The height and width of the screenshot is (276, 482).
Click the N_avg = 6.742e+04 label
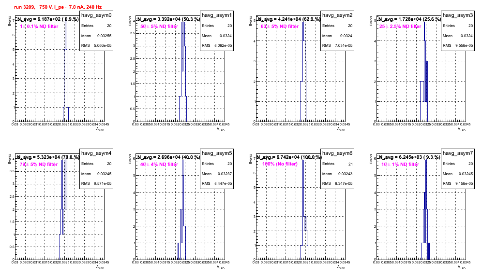coord(289,157)
